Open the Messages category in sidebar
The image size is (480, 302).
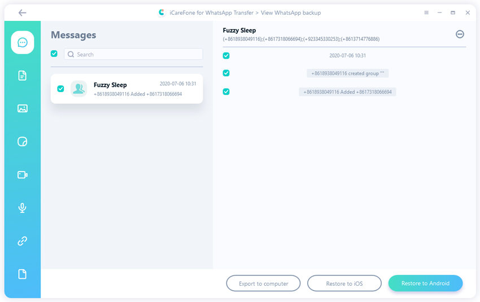click(x=23, y=42)
